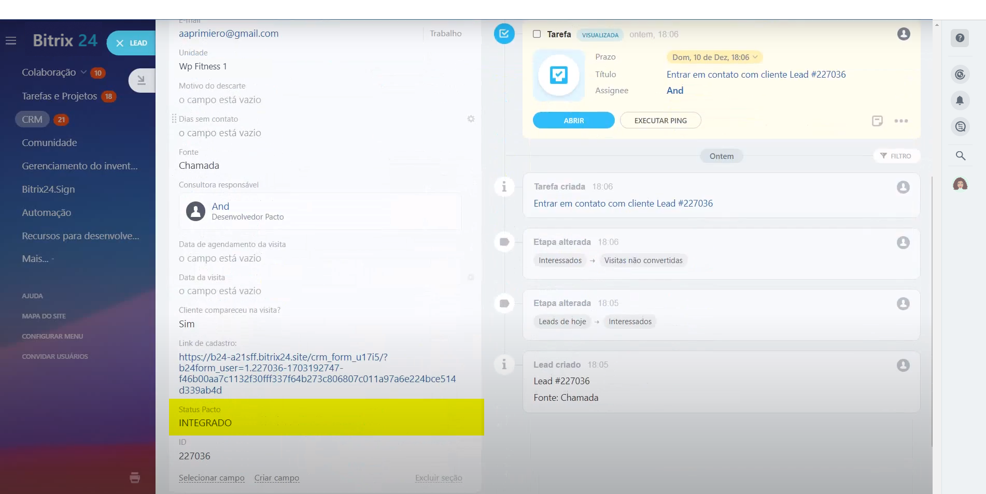Click the ABRIR button
The image size is (986, 494).
(x=573, y=120)
